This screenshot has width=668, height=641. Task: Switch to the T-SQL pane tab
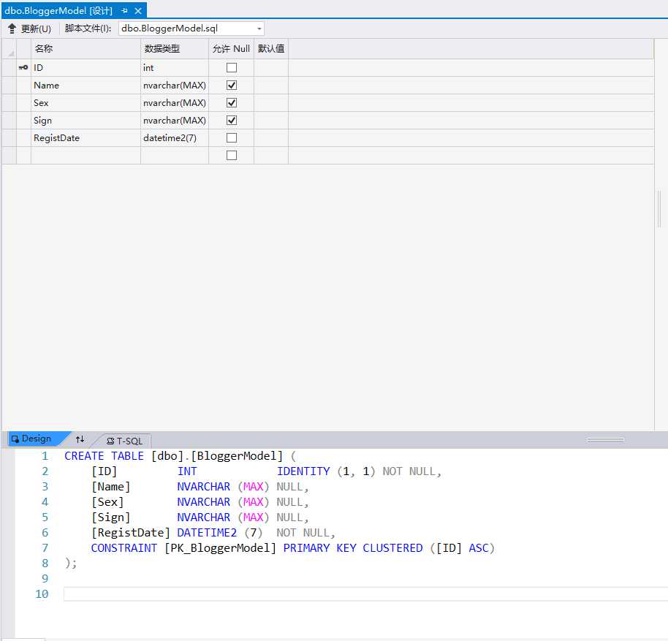click(124, 441)
